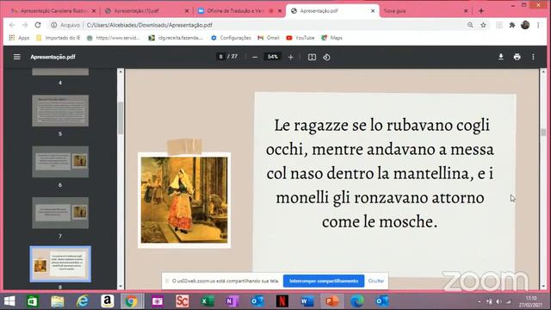Viewport: 551px width, 310px height.
Task: Rotate the PDF counterclockwise
Action: point(326,58)
